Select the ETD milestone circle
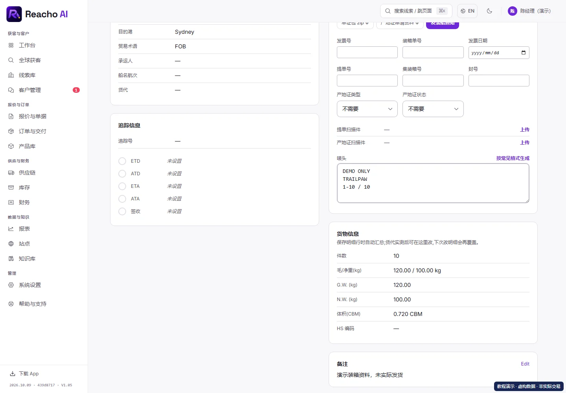This screenshot has width=566, height=393. (122, 161)
